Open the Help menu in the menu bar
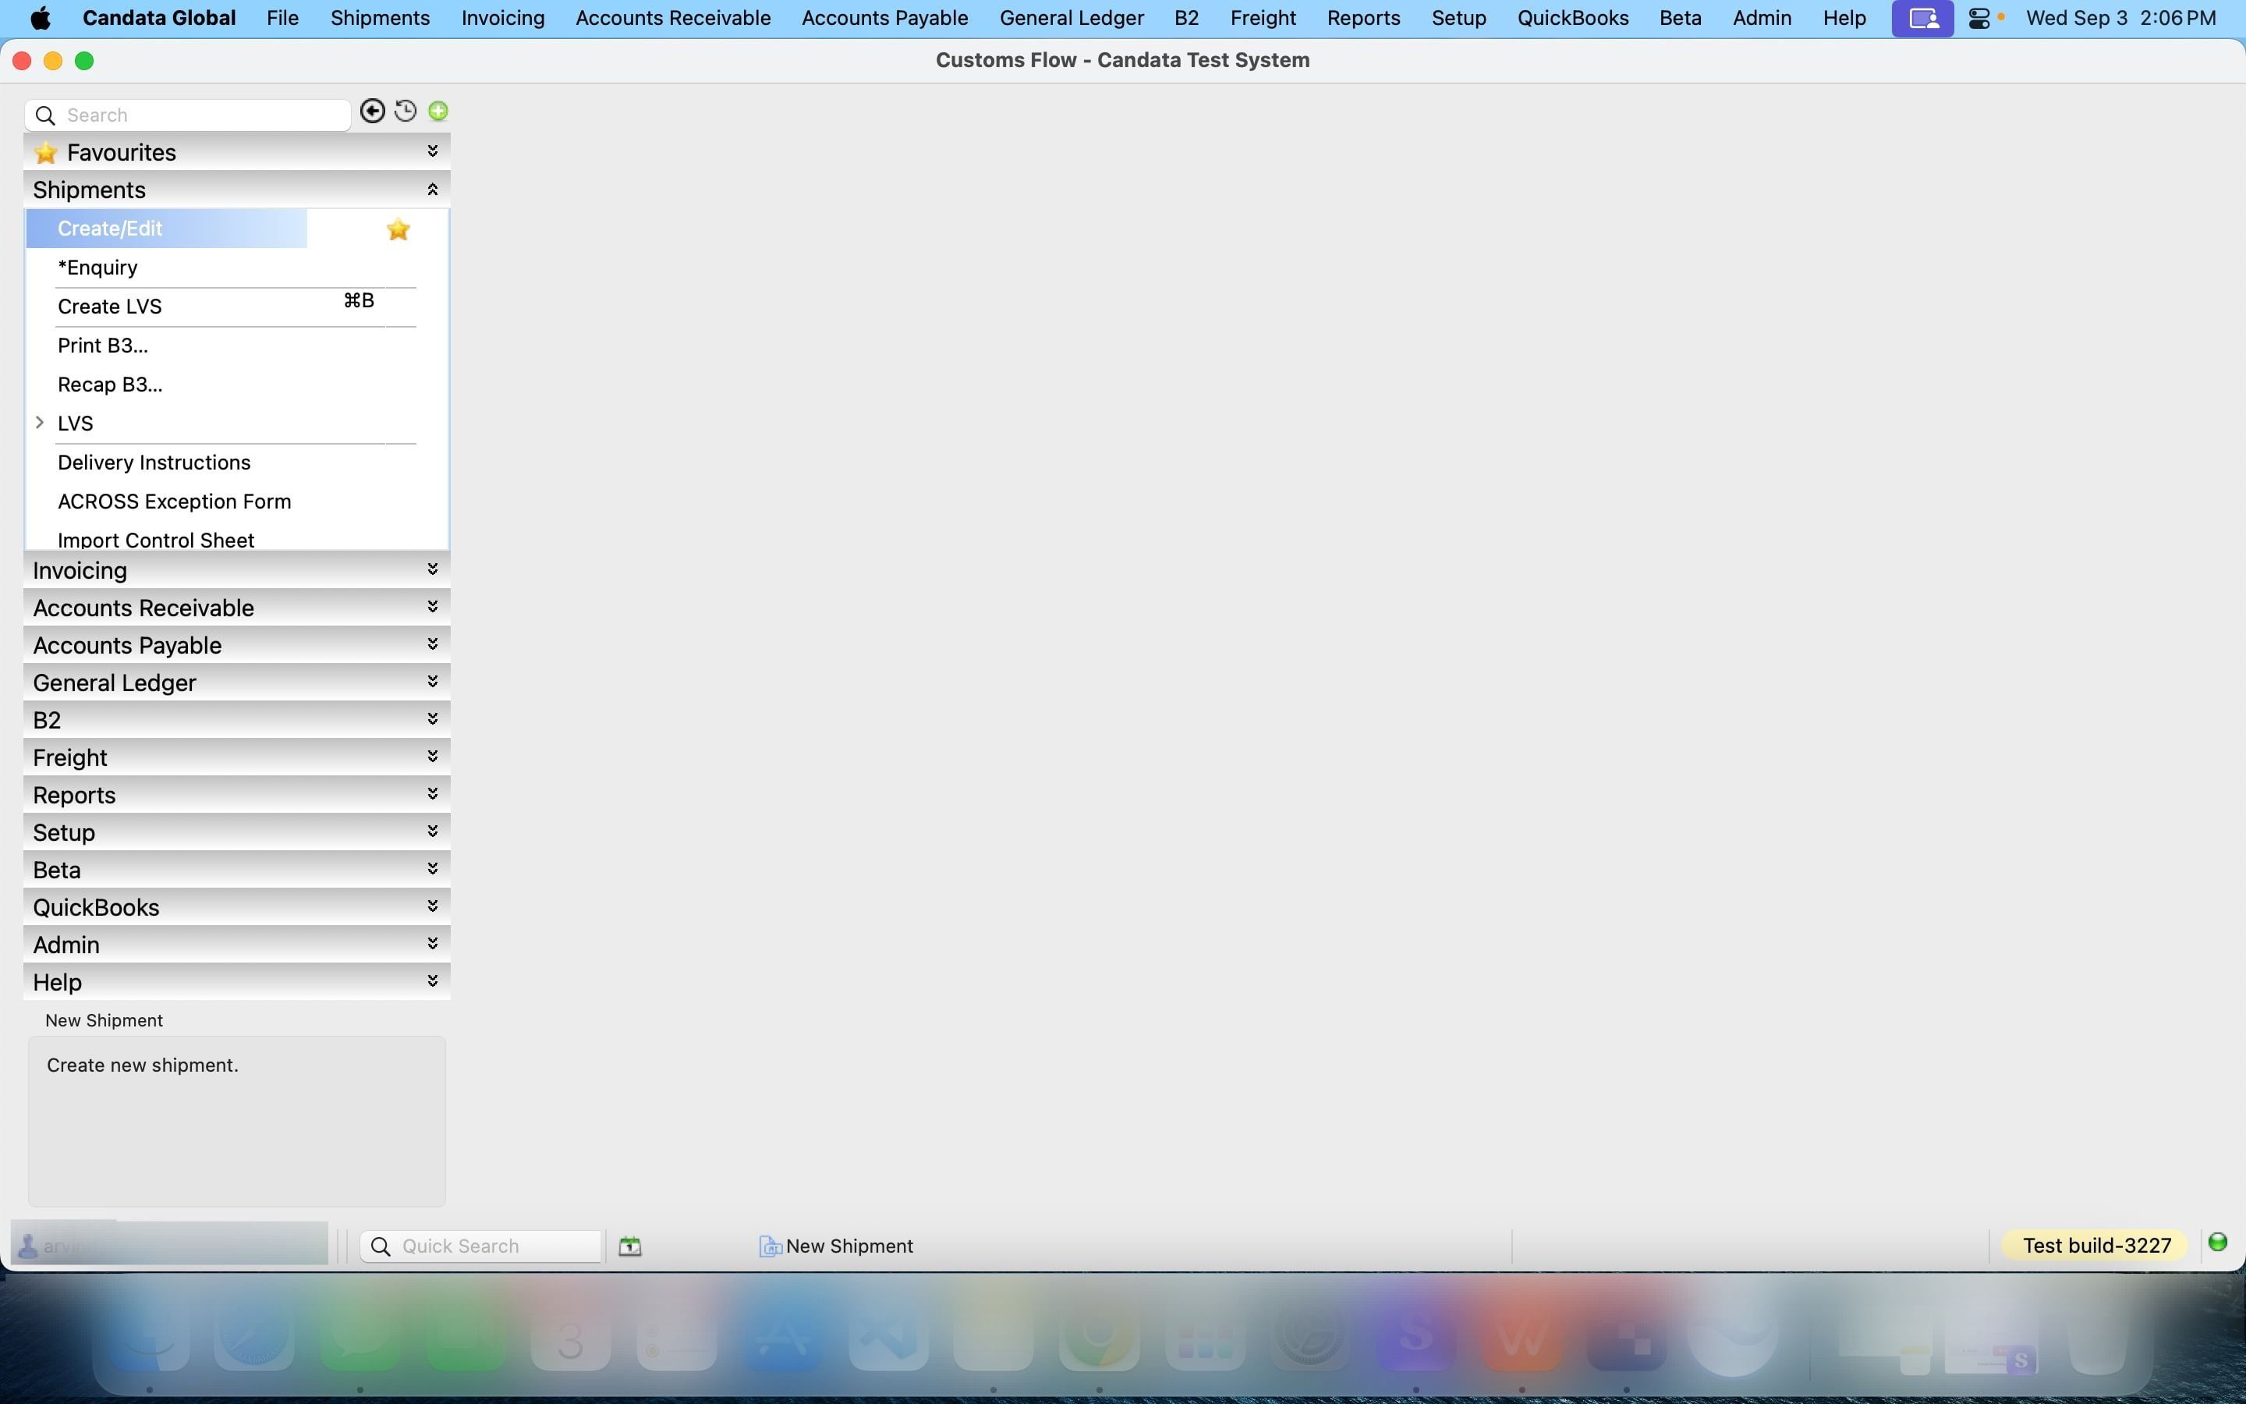 tap(1844, 19)
